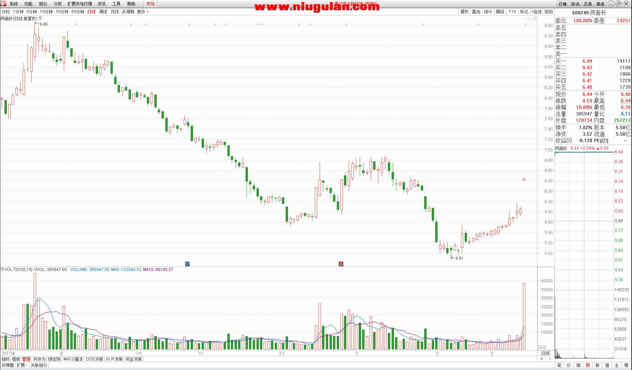Image resolution: width=632 pixels, height=370 pixels.
Task: Click the 绑定到 bottom tab
Action: [54, 359]
